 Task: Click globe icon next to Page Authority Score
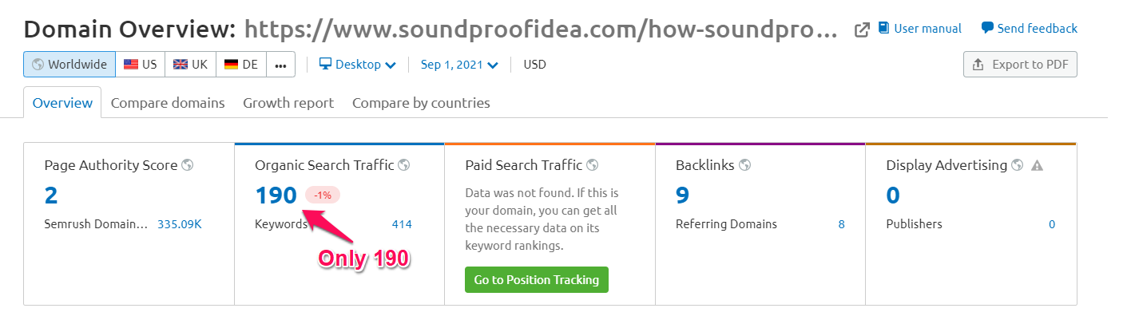pyautogui.click(x=187, y=165)
